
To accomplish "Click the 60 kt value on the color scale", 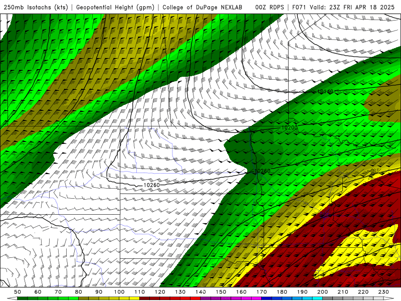I will coord(38,292).
